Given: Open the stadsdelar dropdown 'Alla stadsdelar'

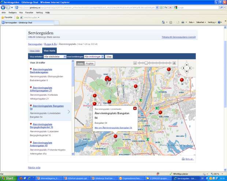Looking at the screenshot, I should (x=55, y=57).
